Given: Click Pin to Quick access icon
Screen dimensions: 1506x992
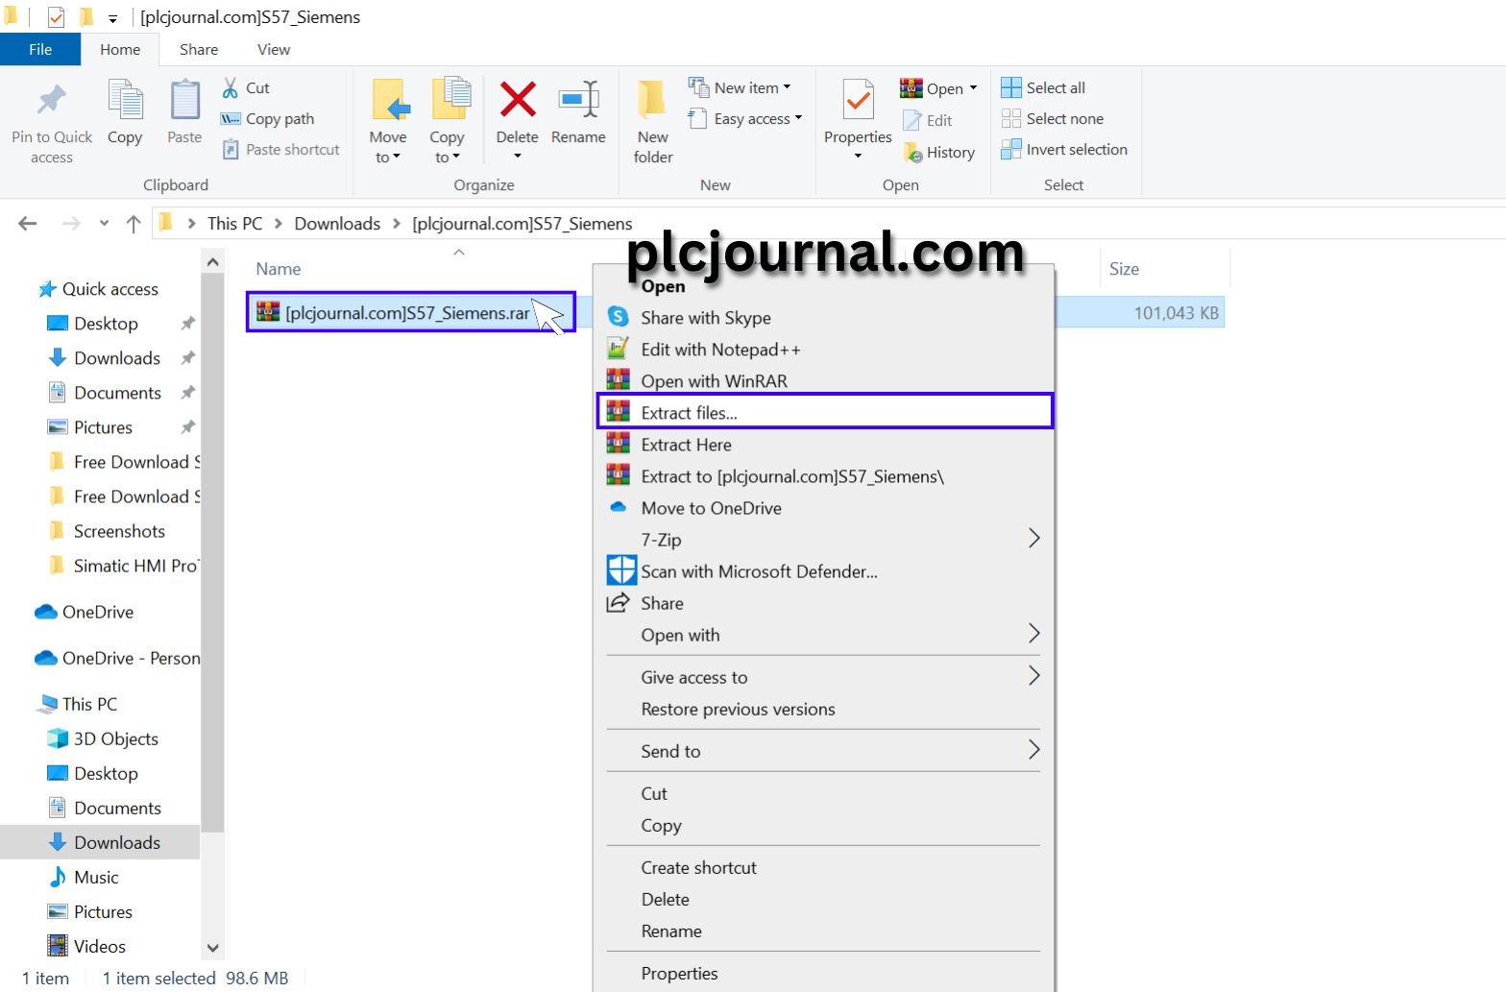Looking at the screenshot, I should (x=52, y=100).
